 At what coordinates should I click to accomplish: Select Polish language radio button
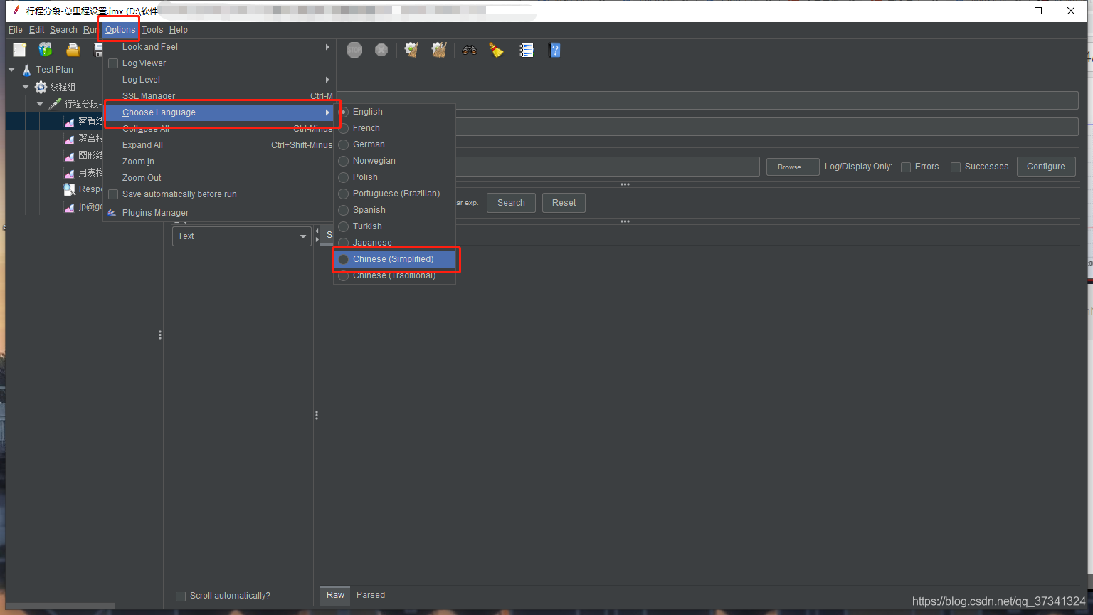[x=344, y=178]
